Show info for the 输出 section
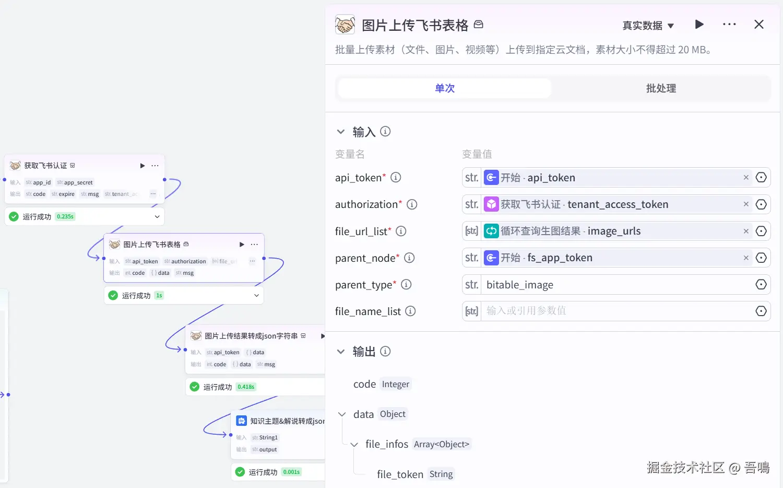The image size is (783, 488). (x=385, y=352)
